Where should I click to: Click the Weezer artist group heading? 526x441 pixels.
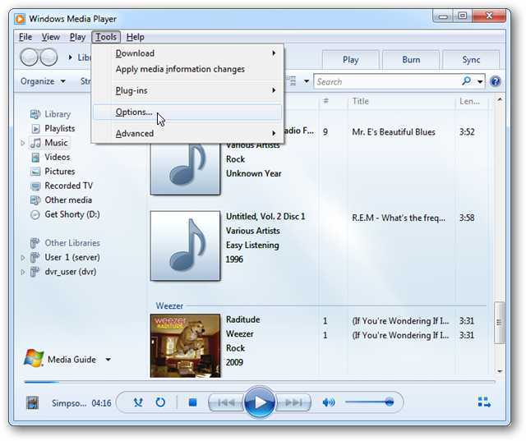pyautogui.click(x=169, y=306)
